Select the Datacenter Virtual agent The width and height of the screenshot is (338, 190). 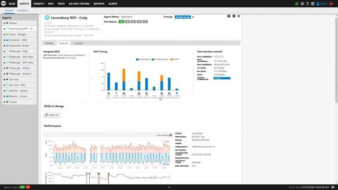coord(20,45)
